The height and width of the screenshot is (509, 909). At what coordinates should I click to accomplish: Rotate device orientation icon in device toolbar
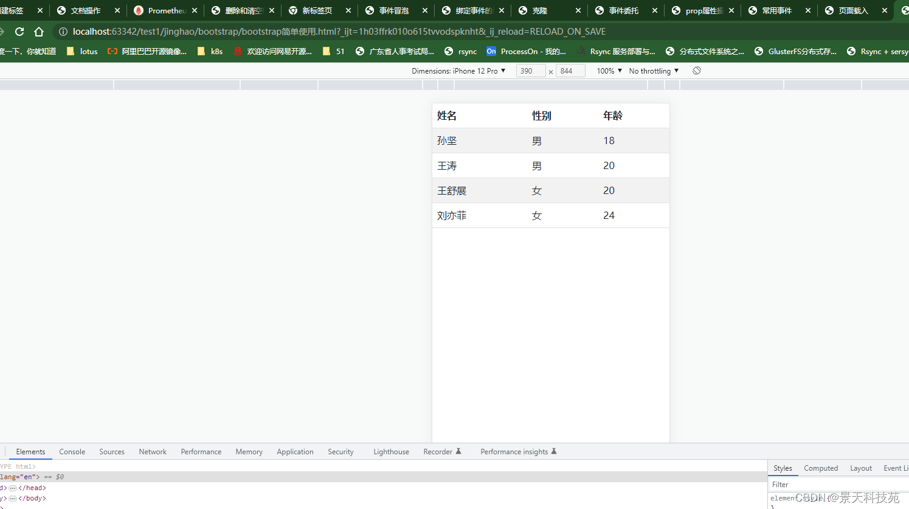coord(697,71)
